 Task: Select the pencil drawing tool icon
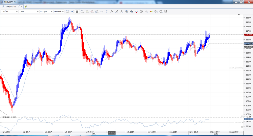(x=117, y=11)
